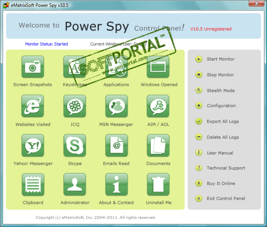The height and width of the screenshot is (227, 267).
Task: Open the Keystrokes log icon
Action: [75, 67]
